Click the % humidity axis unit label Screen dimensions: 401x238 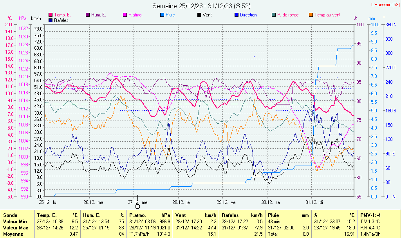pyautogui.click(x=356, y=18)
